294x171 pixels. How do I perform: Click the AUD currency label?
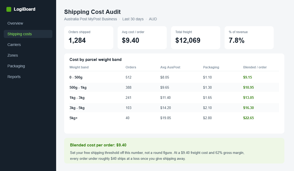(x=153, y=19)
